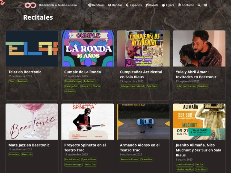Go to the Espacios section
This screenshot has height=173, width=231.
134,5
